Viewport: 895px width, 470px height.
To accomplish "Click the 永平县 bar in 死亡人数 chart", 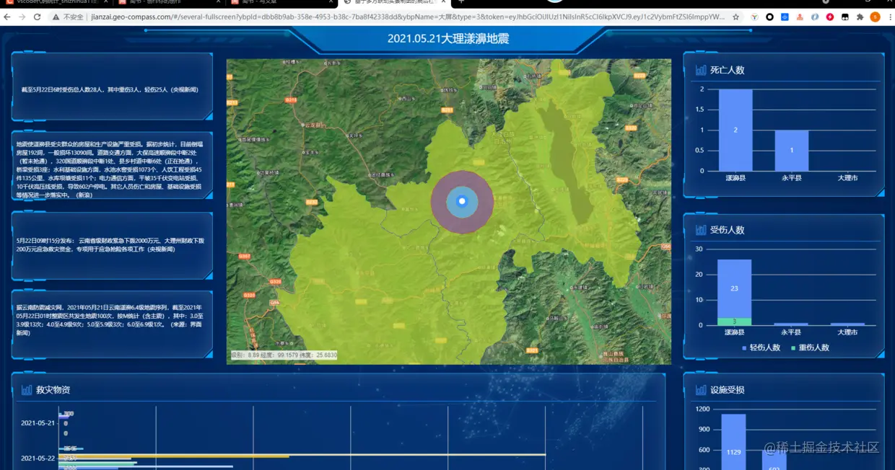I will [x=791, y=151].
